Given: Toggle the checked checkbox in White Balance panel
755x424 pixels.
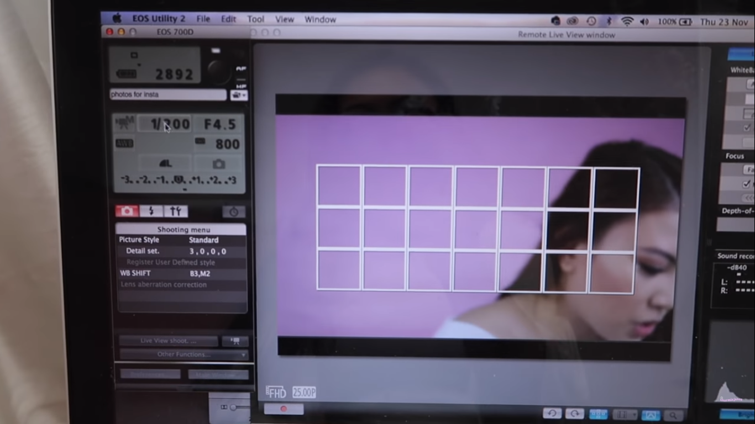Looking at the screenshot, I should click(747, 128).
